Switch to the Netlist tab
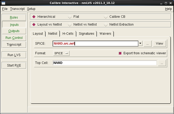 coord(53,34)
